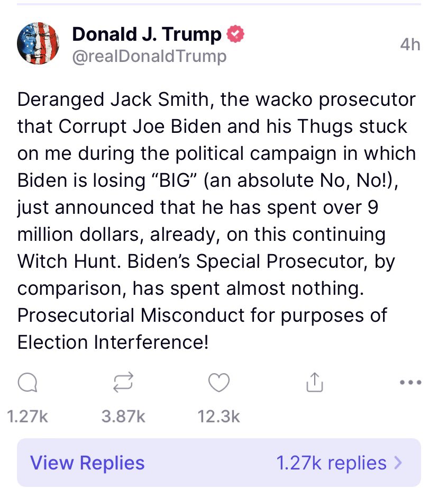The width and height of the screenshot is (438, 488).
Task: Open the three-dots more options menu
Action: pyautogui.click(x=410, y=382)
